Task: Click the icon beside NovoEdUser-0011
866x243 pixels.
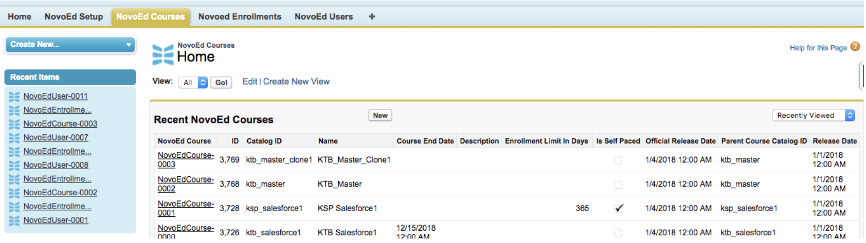Action: pos(14,96)
